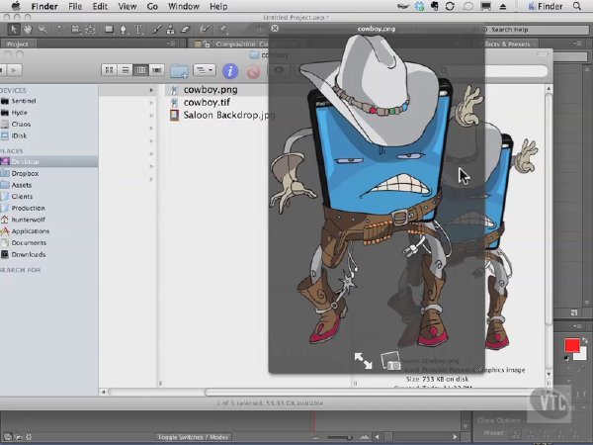
Task: Select cowboy.png in the file list
Action: 211,90
